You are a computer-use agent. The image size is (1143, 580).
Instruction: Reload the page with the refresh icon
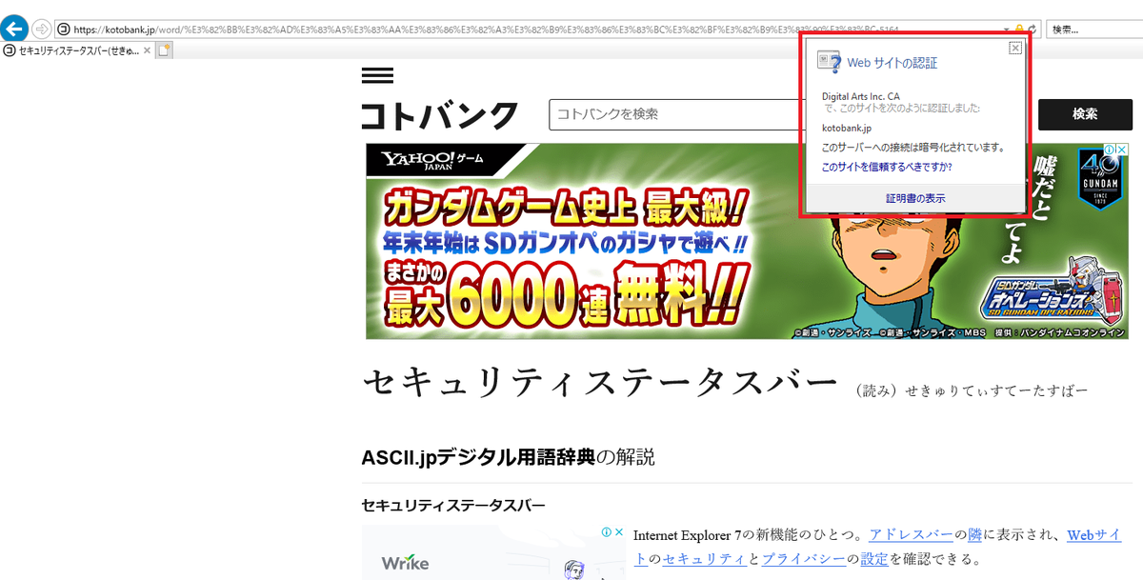pyautogui.click(x=1032, y=30)
